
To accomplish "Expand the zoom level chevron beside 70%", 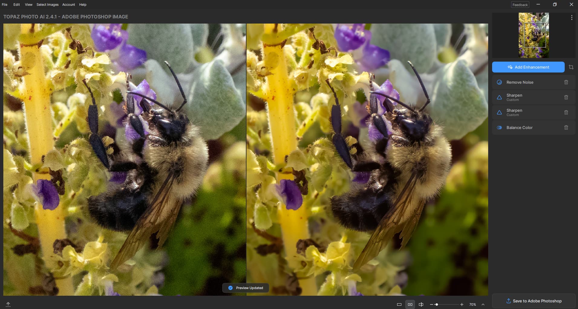I will click(x=483, y=304).
